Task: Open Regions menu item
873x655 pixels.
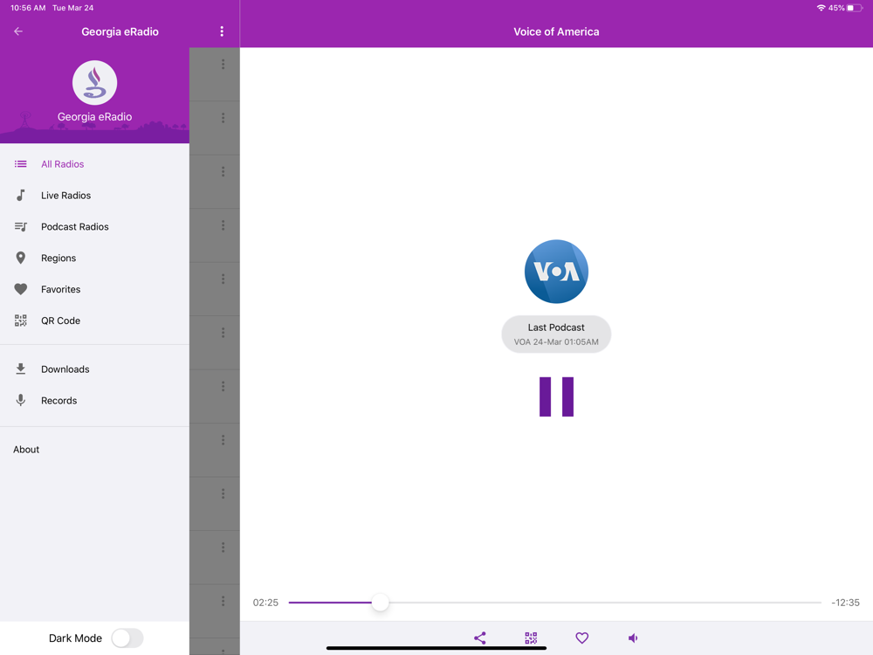Action: pyautogui.click(x=94, y=258)
